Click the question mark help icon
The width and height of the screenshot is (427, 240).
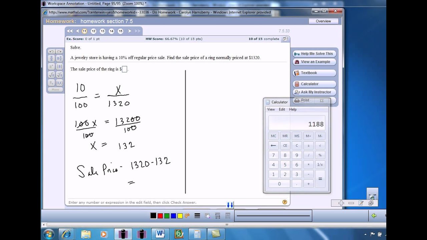285,202
